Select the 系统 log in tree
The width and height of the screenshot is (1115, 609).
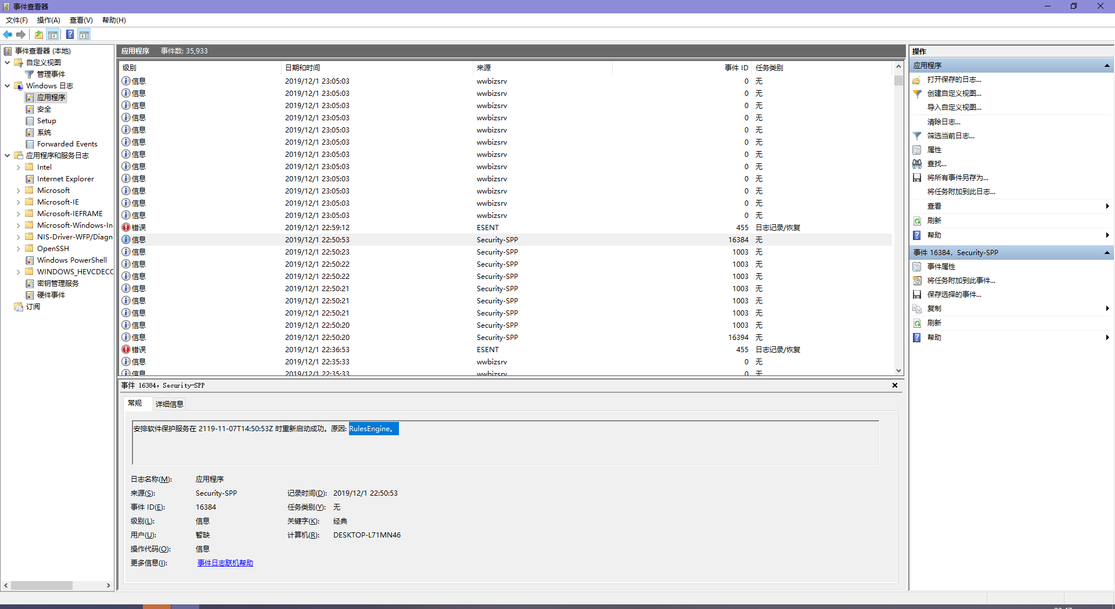click(44, 132)
